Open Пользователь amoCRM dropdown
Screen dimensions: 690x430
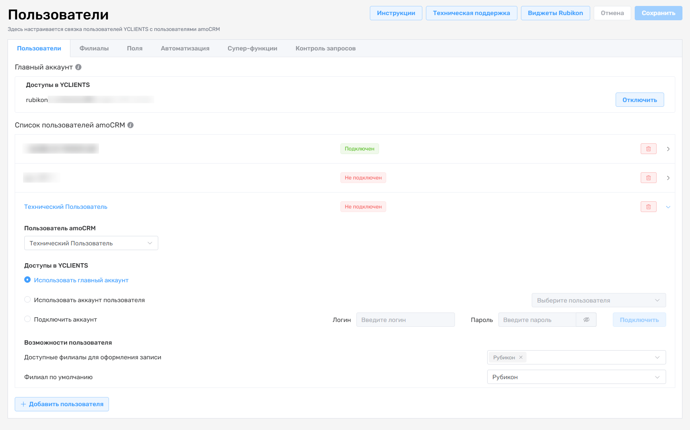(91, 243)
